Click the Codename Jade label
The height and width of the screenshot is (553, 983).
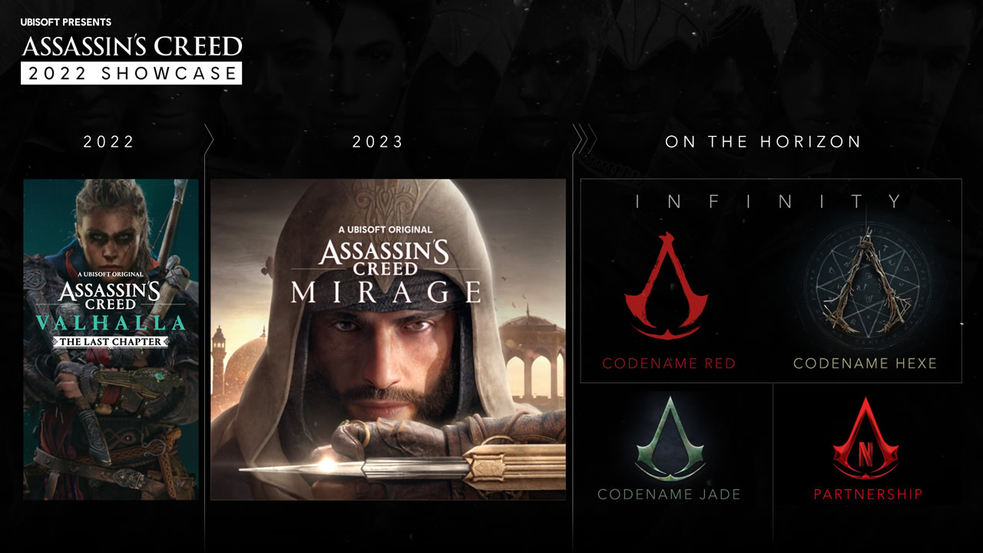click(669, 495)
